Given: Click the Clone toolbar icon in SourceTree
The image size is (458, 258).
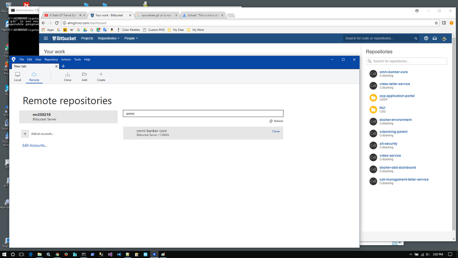Looking at the screenshot, I should click(x=67, y=74).
